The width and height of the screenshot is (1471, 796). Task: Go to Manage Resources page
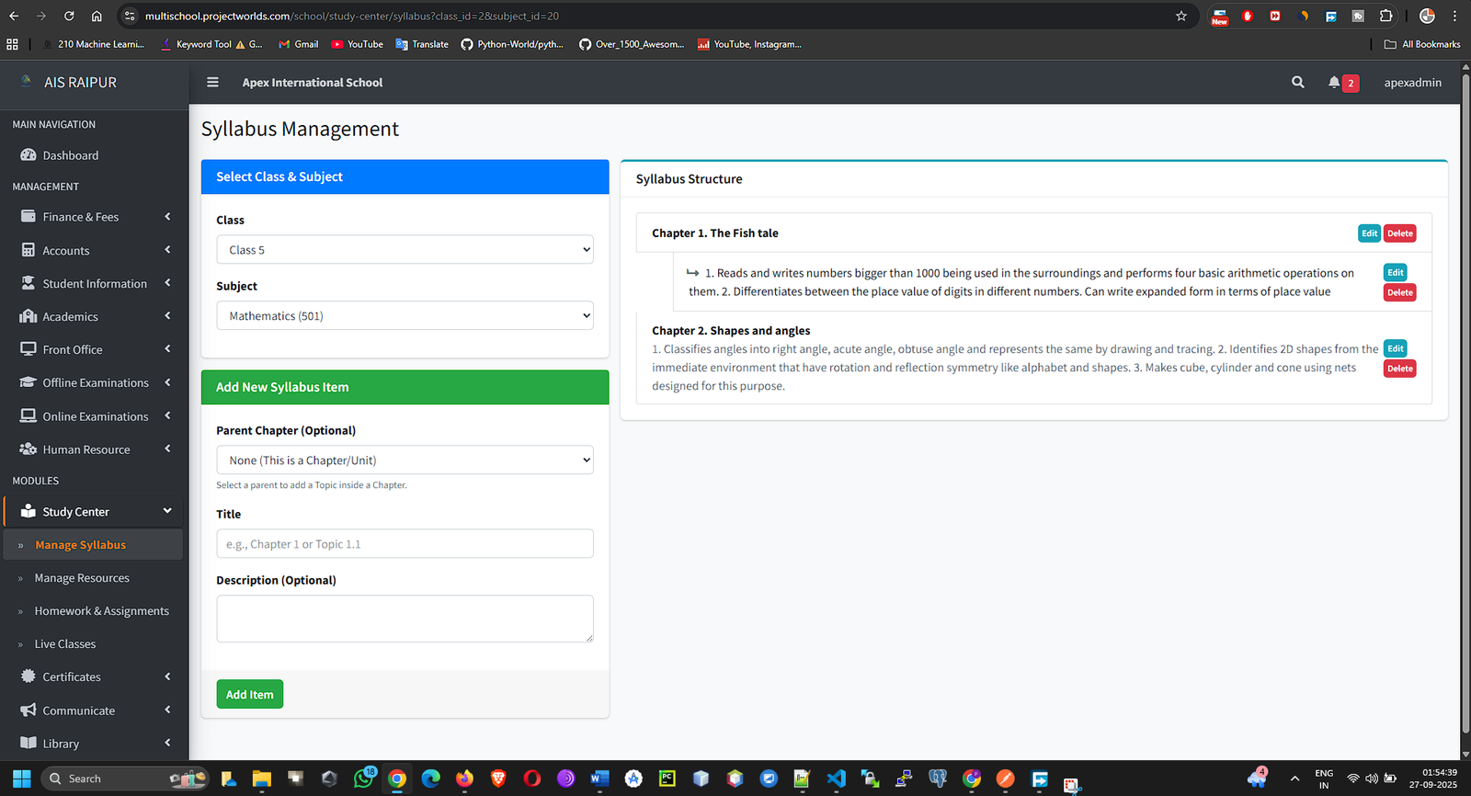click(x=82, y=578)
